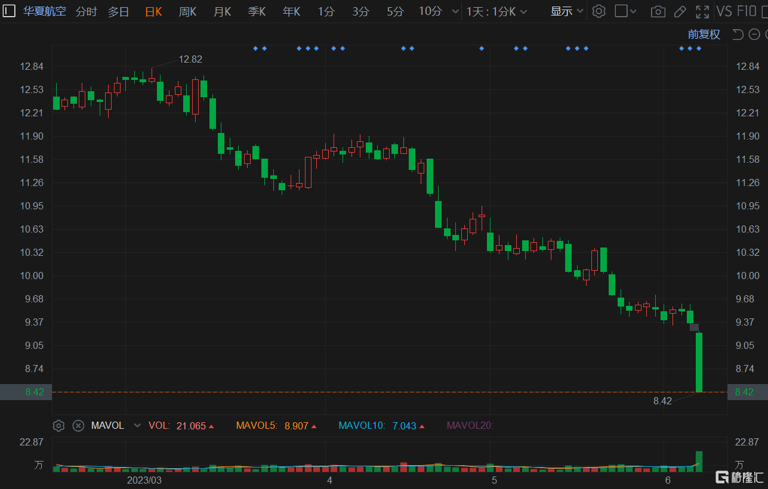This screenshot has width=768, height=489.
Task: Click the highlighted 8.42 tag on left axis
Action: pos(27,392)
